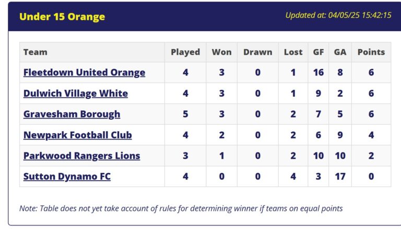Screen dimensions: 401x229
Task: Click the Under 15 Orange heading
Action: point(62,17)
